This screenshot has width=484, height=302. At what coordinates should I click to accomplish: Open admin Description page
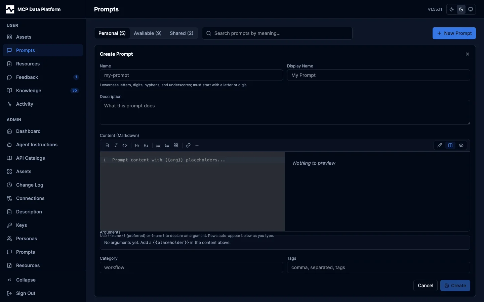pos(43,212)
